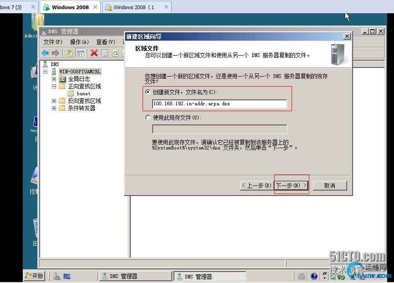Click the new file name input field
Image resolution: width=394 pixels, height=283 pixels.
click(x=220, y=104)
